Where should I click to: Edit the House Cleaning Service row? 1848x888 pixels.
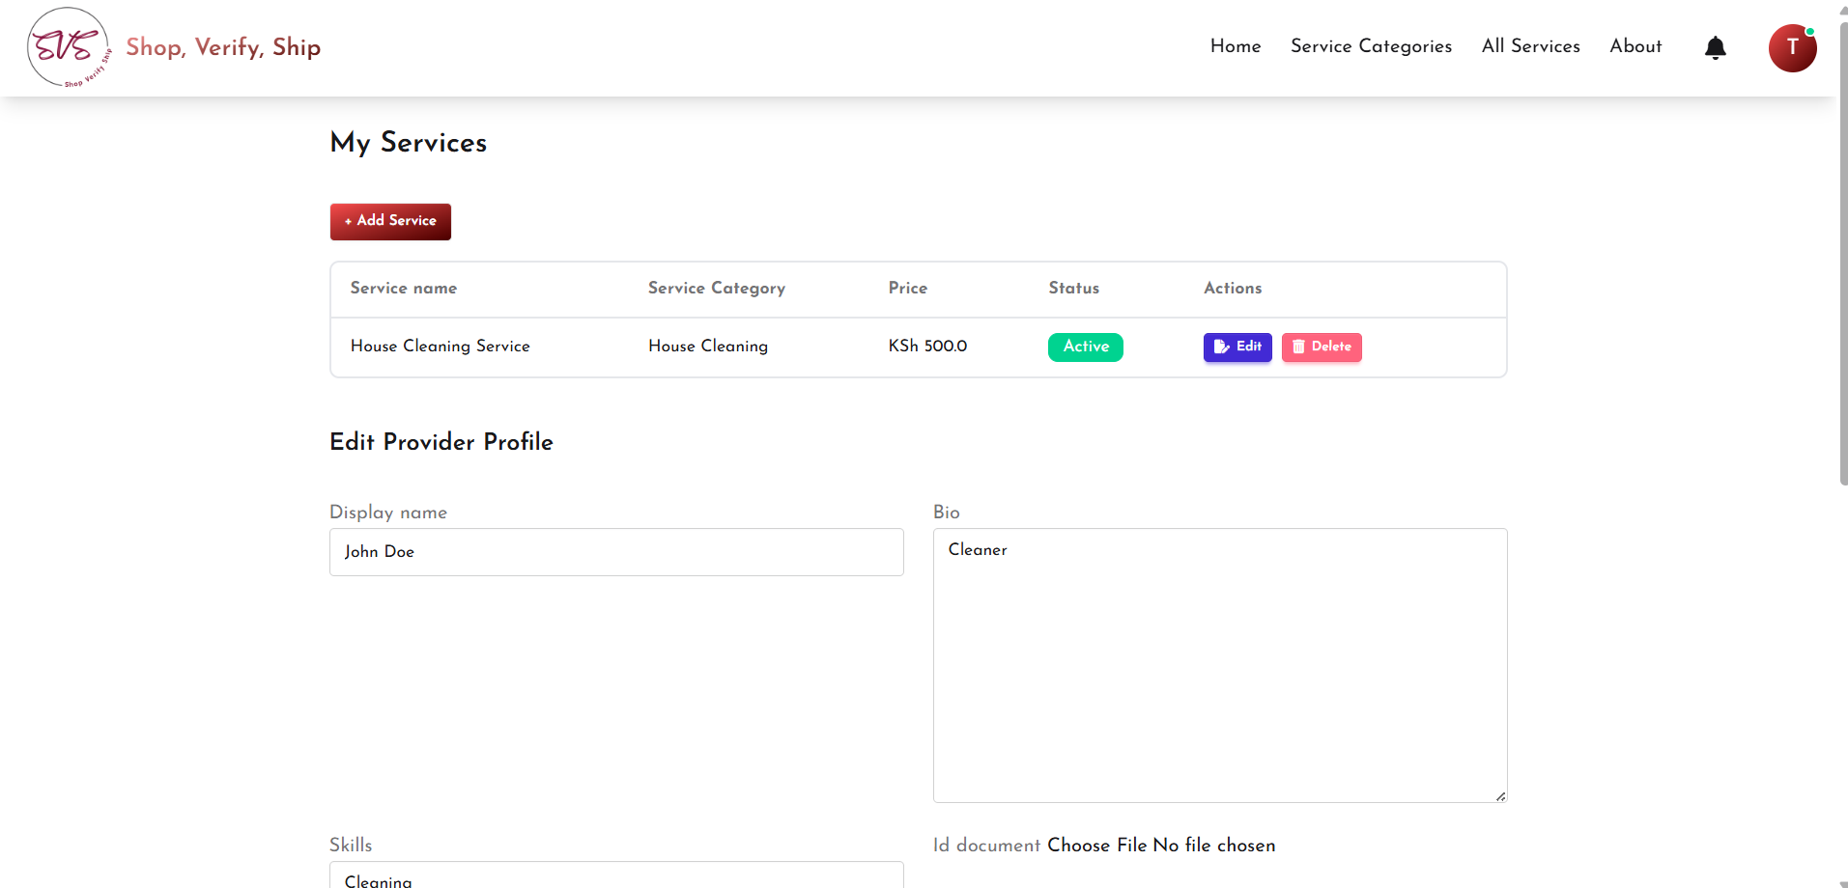pos(1237,347)
